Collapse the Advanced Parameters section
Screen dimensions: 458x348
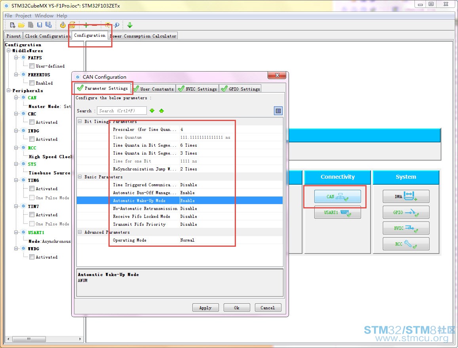coord(80,232)
